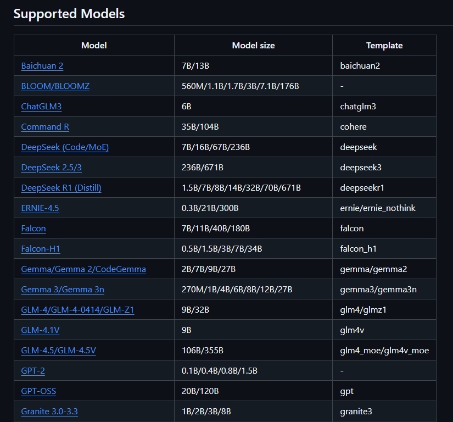Open the Baichuan 2 model link

point(42,66)
